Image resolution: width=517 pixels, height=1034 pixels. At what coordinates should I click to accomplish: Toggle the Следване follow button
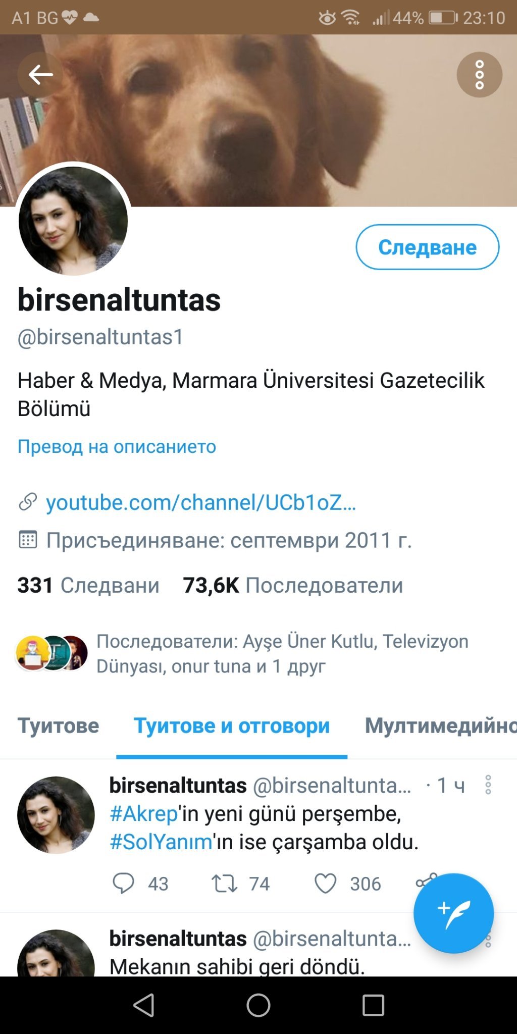[x=427, y=247]
